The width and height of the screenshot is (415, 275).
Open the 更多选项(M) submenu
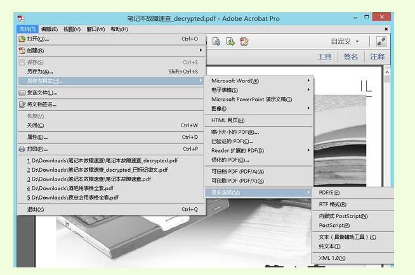coord(258,193)
